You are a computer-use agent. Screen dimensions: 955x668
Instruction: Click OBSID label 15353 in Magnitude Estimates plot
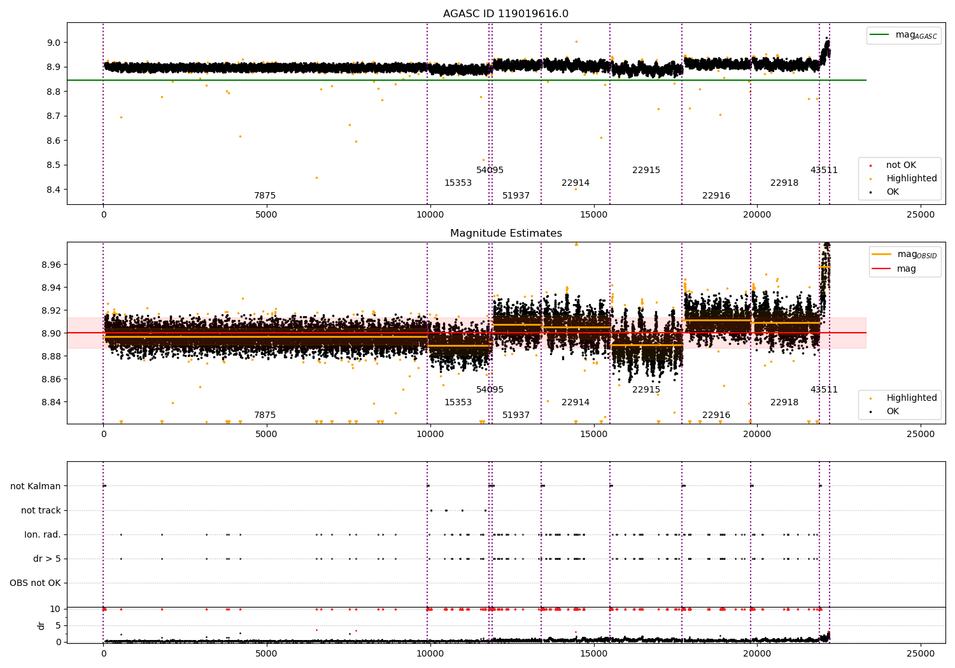tap(458, 403)
